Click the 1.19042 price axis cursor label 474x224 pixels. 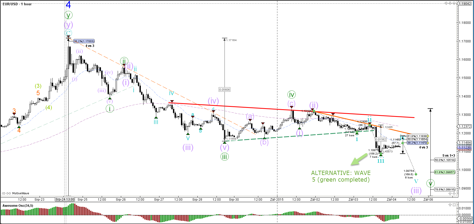[x=465, y=4]
